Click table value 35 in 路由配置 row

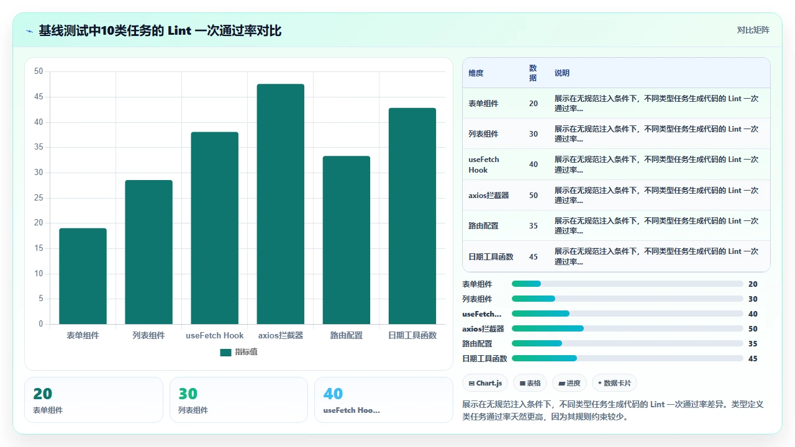point(534,225)
